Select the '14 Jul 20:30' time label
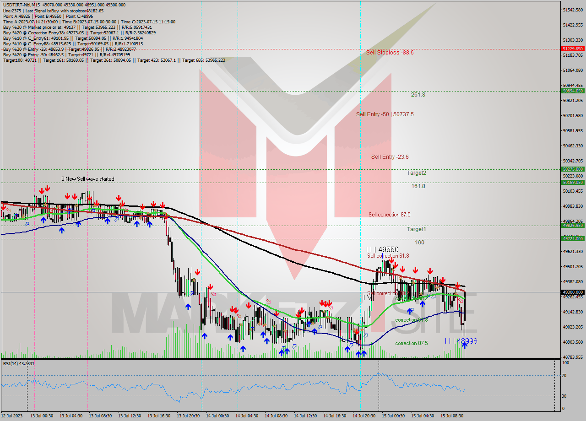586x421 pixels. tap(364, 416)
